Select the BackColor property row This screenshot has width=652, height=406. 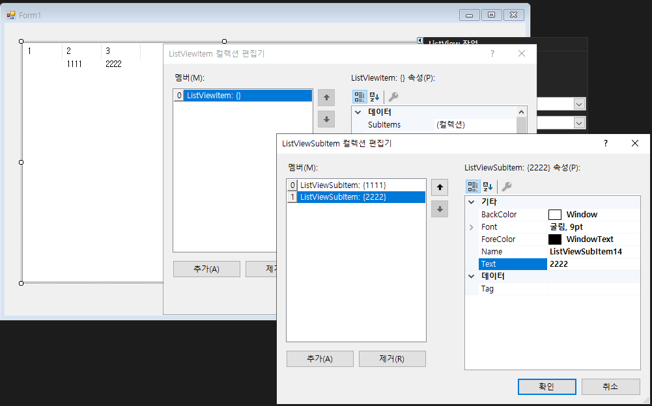(x=560, y=215)
